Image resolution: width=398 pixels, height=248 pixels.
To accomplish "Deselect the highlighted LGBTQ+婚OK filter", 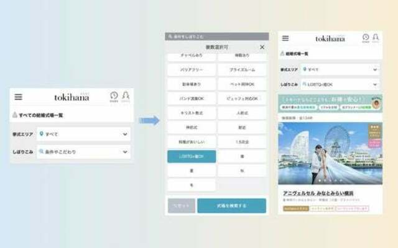I will coord(192,156).
